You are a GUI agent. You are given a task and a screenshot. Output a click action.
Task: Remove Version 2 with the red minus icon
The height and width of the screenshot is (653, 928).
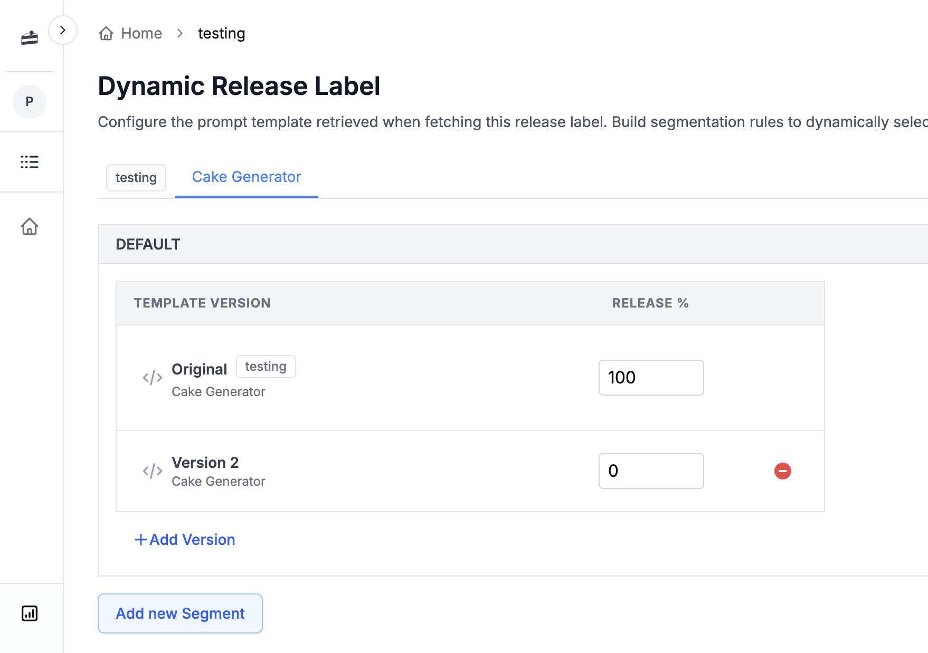tap(783, 470)
